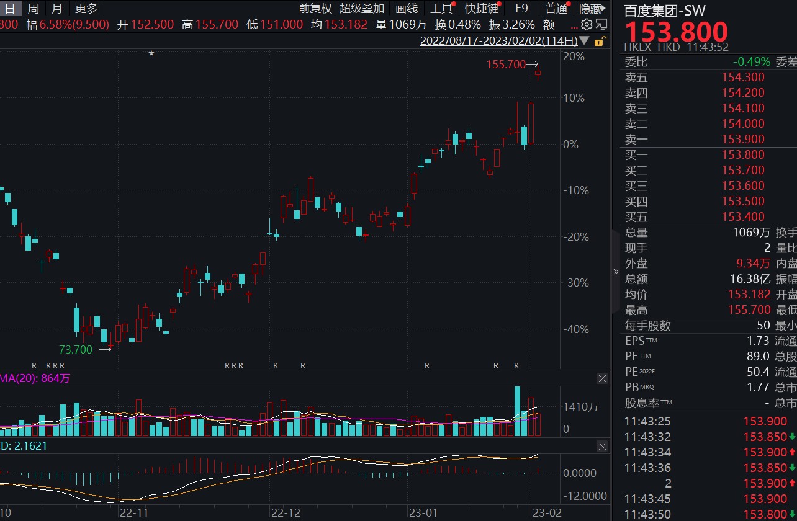The image size is (797, 521).
Task: Switch to the 周 weekly chart tab
Action: tap(33, 9)
